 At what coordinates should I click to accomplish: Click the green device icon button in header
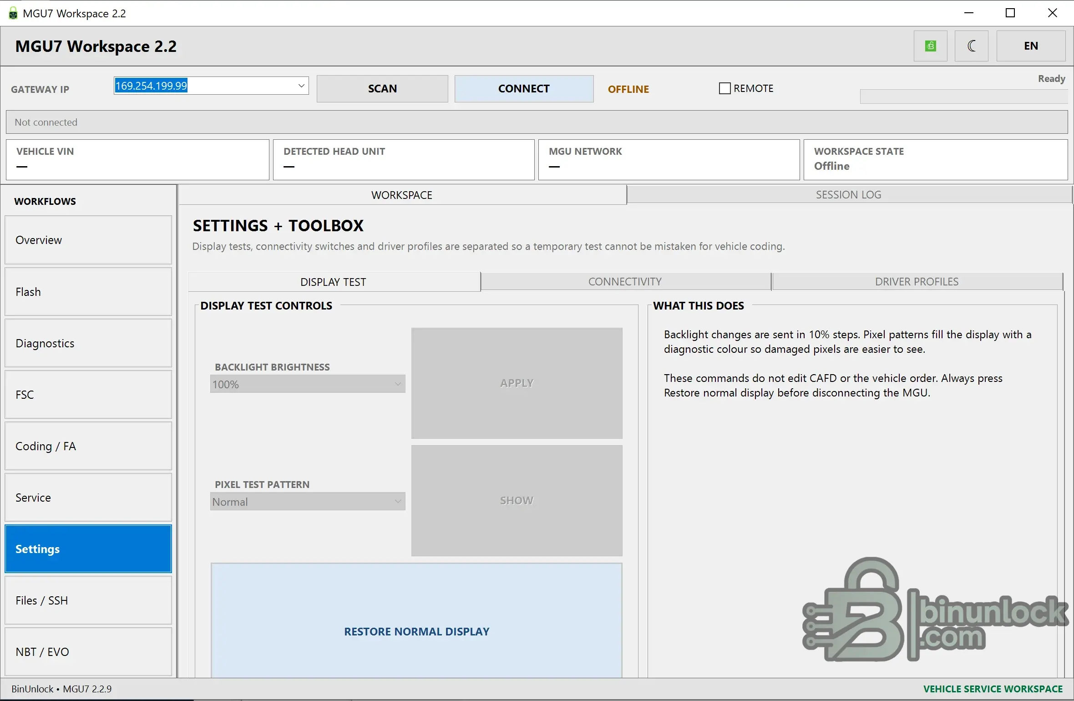pyautogui.click(x=931, y=46)
